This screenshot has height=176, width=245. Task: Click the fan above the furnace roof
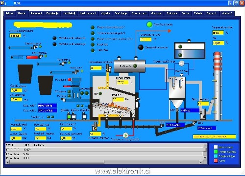[x=108, y=68]
